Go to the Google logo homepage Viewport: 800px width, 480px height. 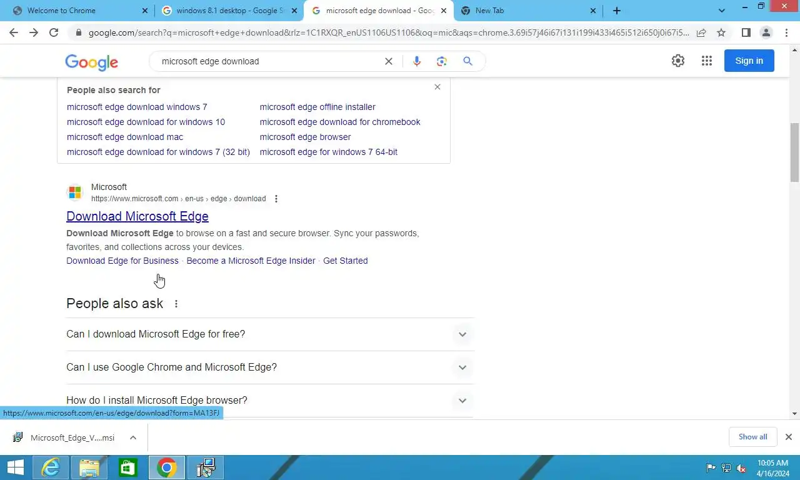coord(91,62)
